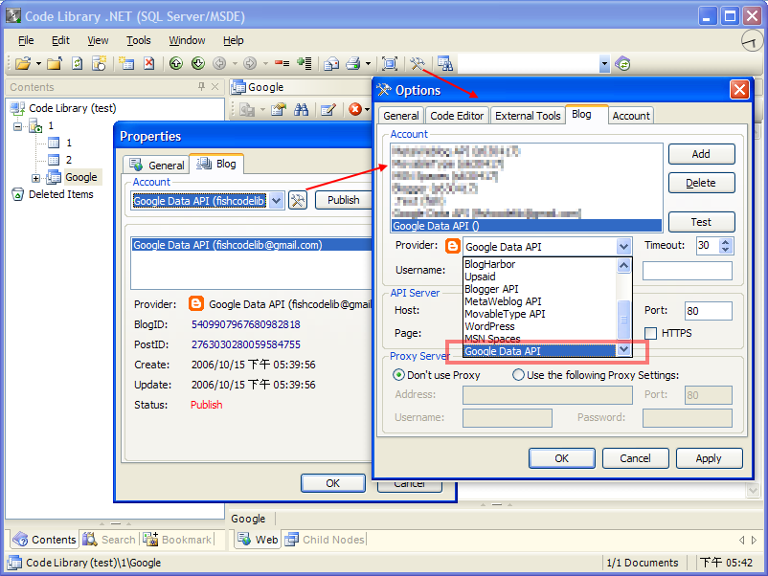The height and width of the screenshot is (576, 768).
Task: Click the Delete account button
Action: point(701,183)
